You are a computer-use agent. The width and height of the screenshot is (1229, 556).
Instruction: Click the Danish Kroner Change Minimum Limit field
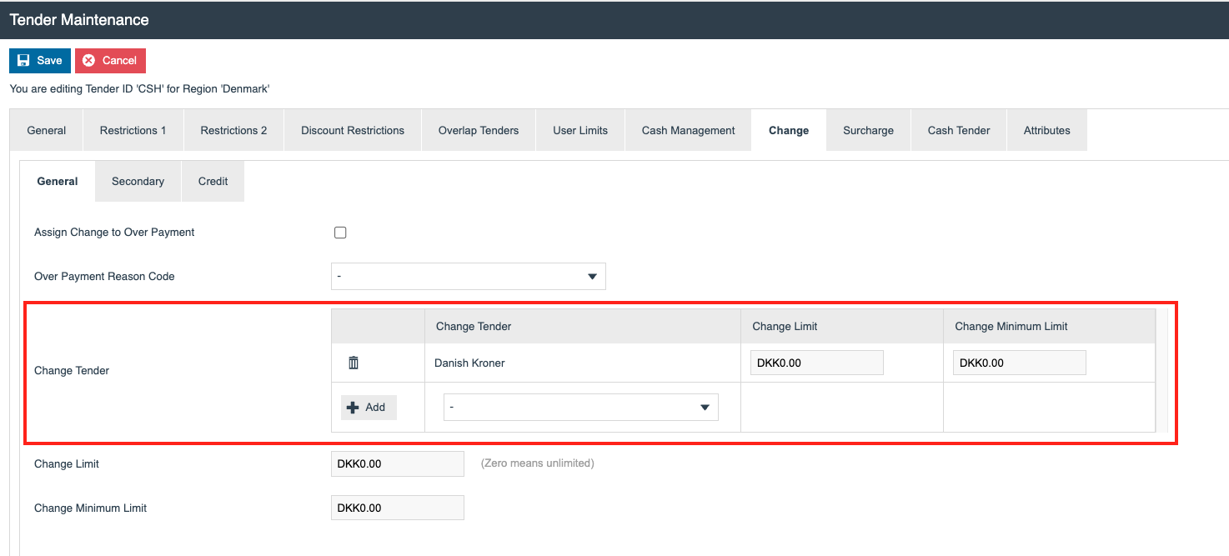coord(1020,363)
